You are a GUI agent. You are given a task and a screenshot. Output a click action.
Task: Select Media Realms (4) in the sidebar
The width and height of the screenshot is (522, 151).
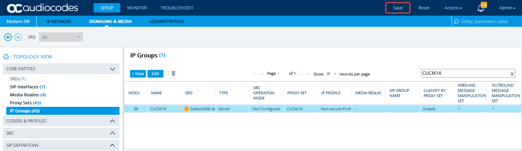point(28,95)
